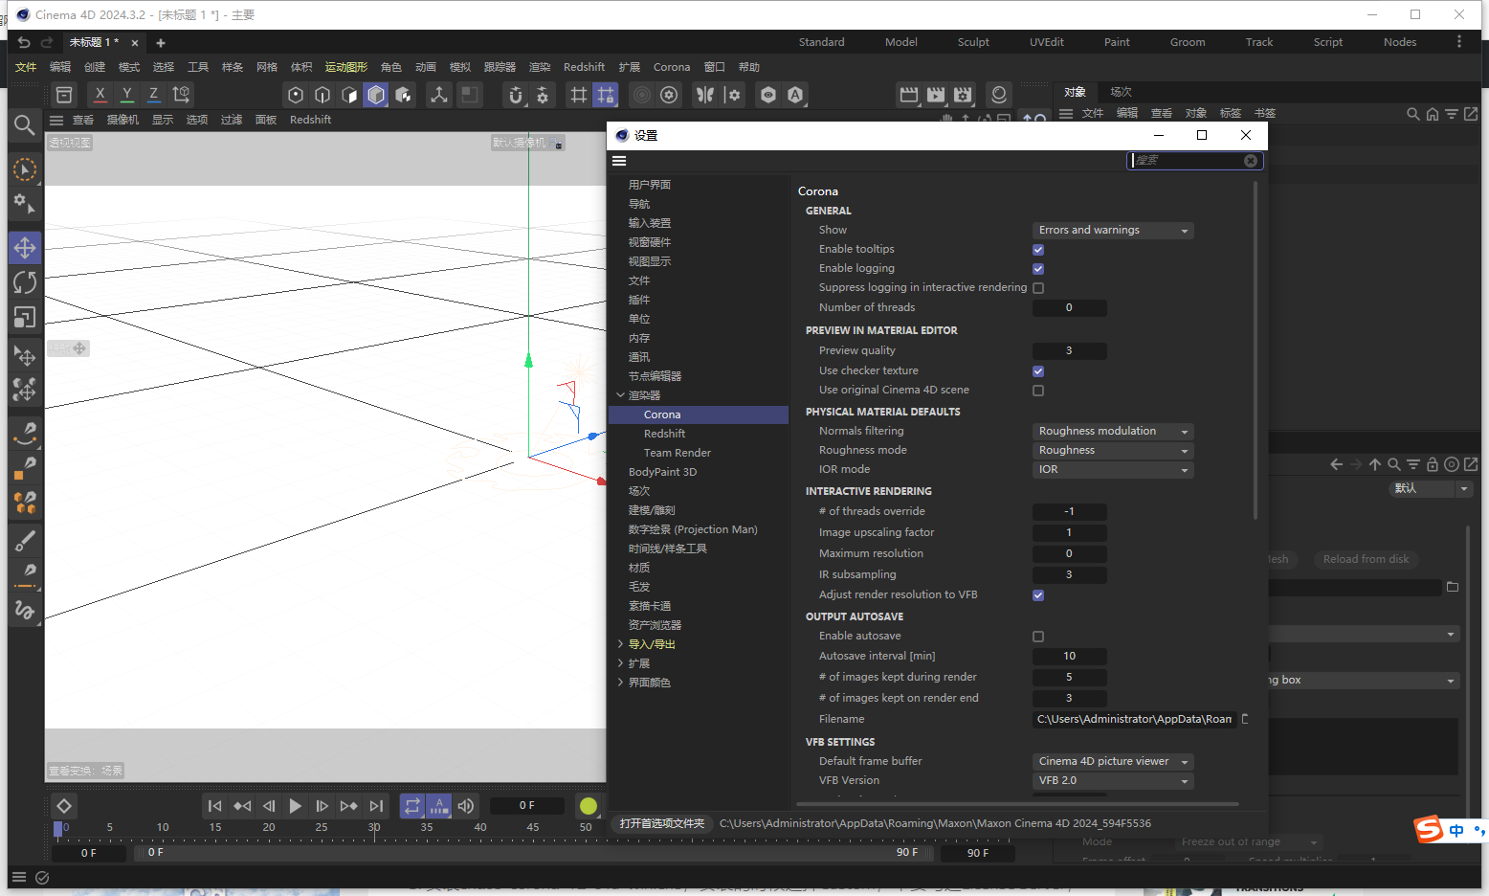1489x896 pixels.
Task: Toggle Z axis lock in toolbar
Action: (153, 94)
